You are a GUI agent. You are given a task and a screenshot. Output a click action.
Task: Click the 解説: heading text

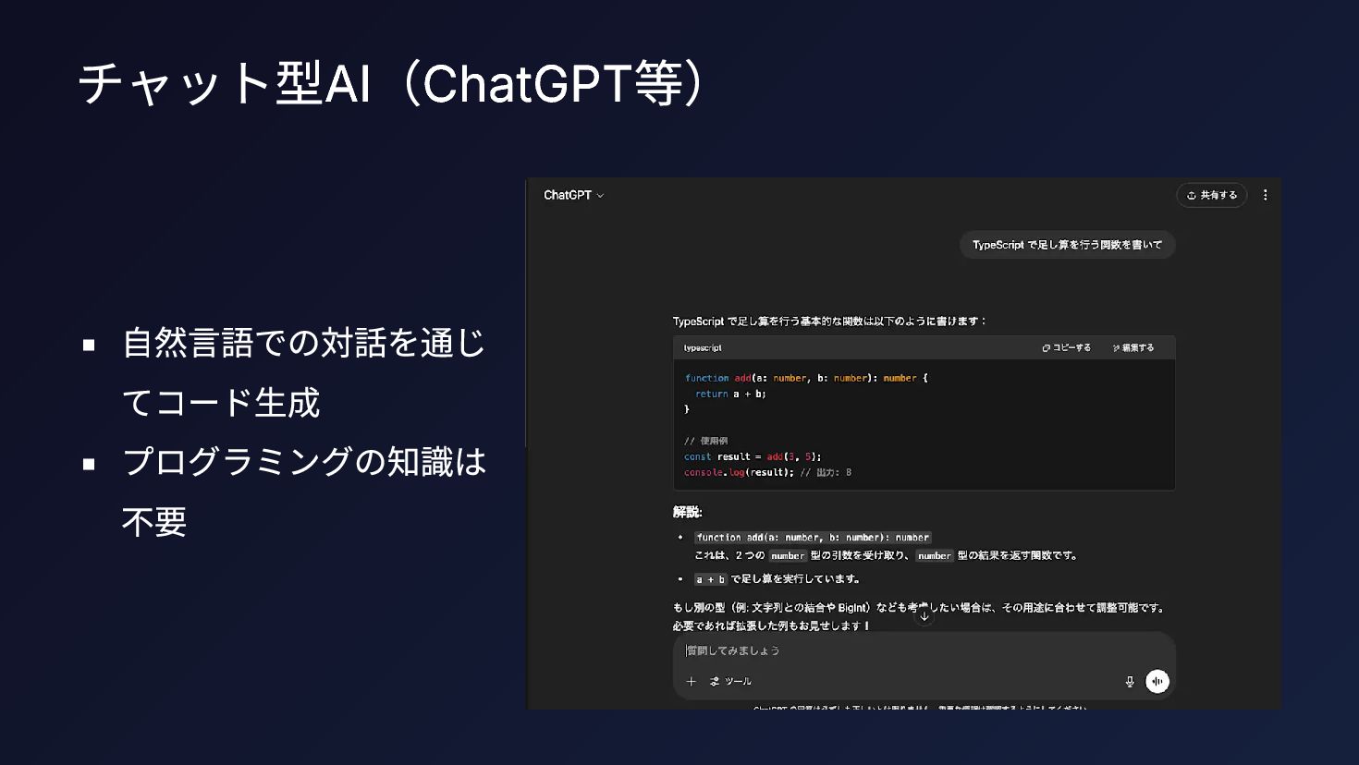[x=687, y=512]
